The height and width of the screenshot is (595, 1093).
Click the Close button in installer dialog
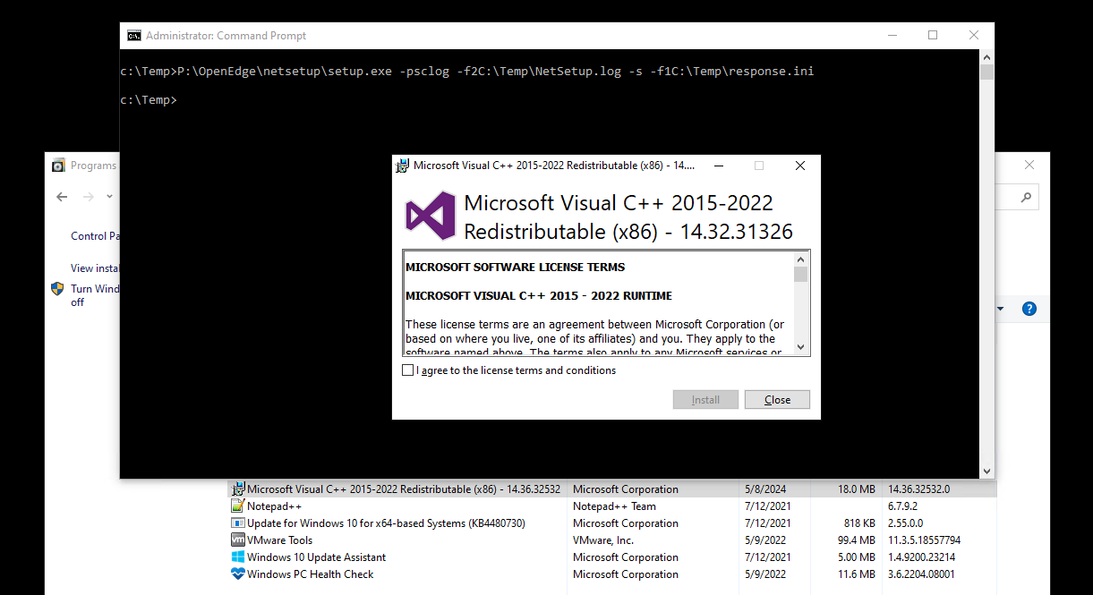pyautogui.click(x=777, y=400)
